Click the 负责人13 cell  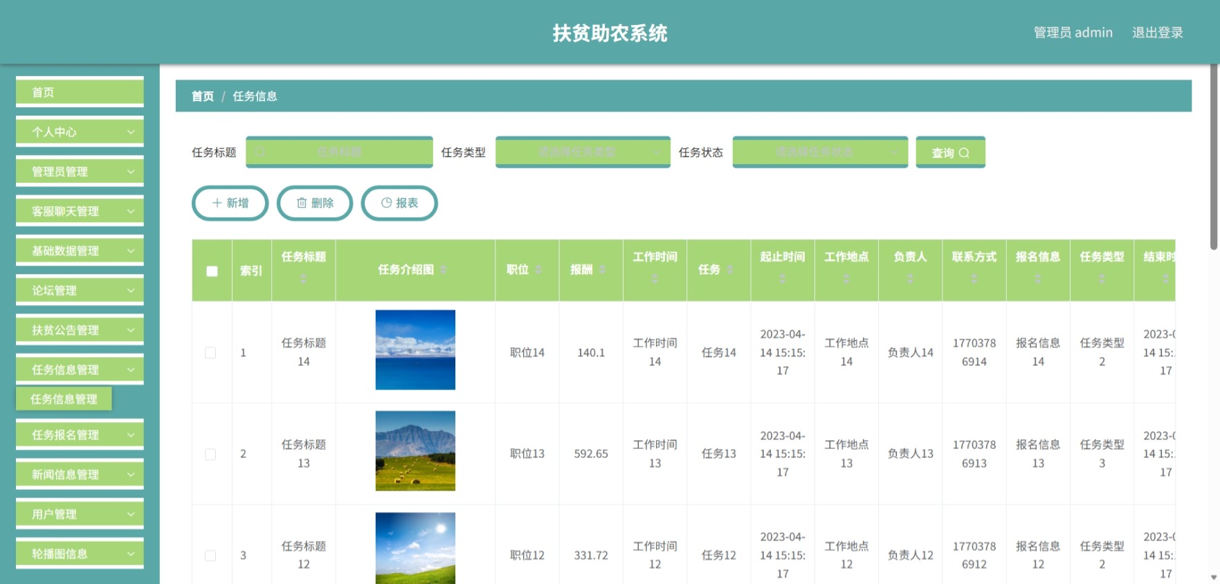coord(911,454)
